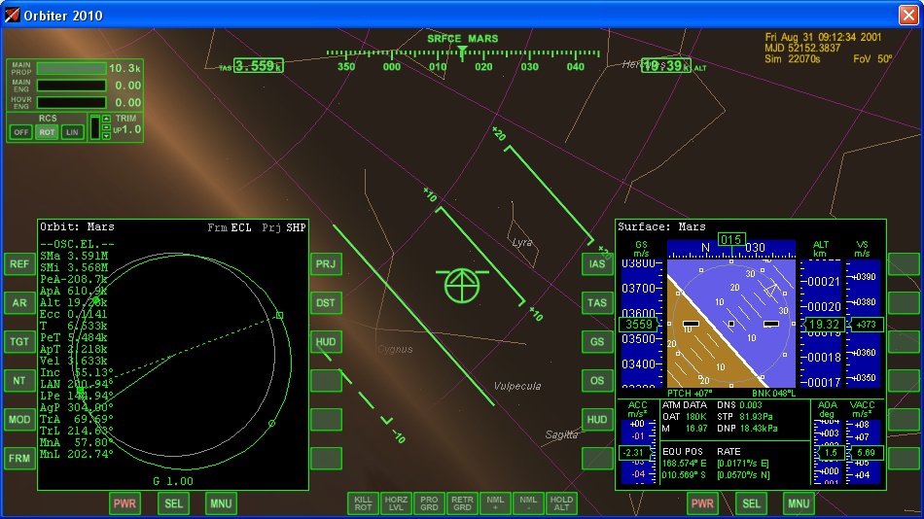Screen dimensions: 924x519
Task: Click the trim down arrow
Action: tap(106, 136)
